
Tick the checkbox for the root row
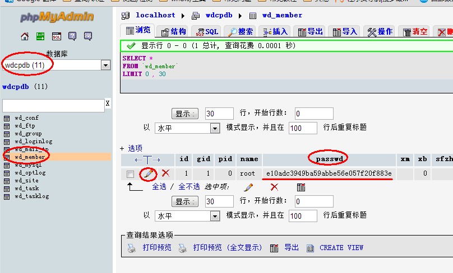130,174
